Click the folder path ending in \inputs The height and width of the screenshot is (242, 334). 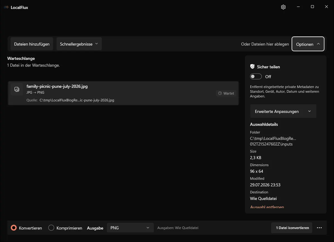pos(273,141)
